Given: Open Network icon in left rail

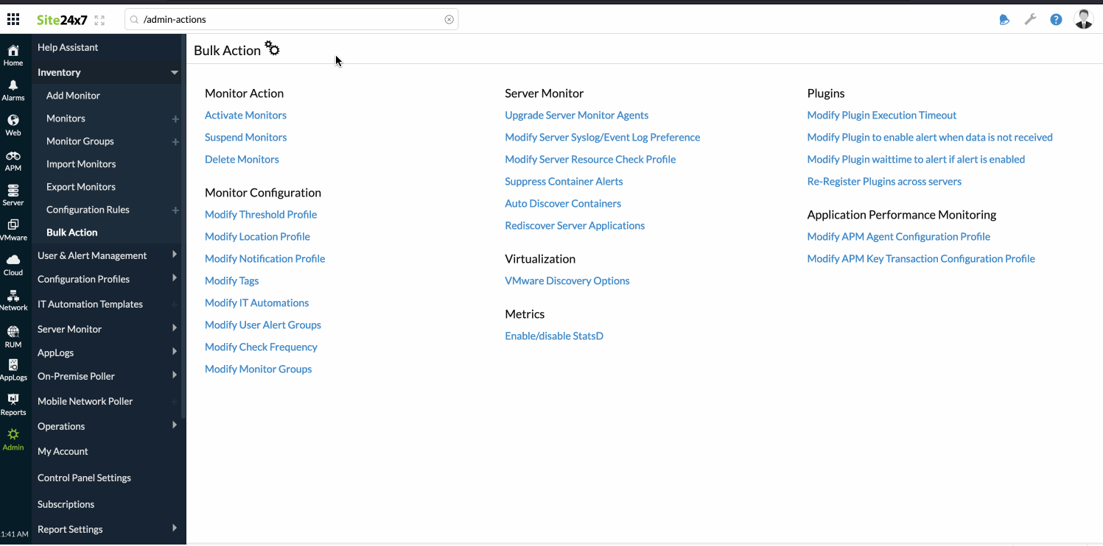Looking at the screenshot, I should 13,300.
